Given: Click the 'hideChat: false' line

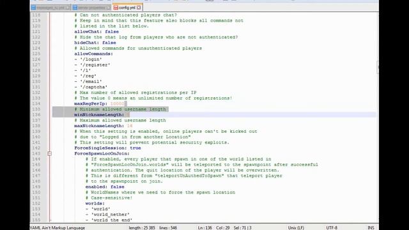Looking at the screenshot, I should pos(95,43).
